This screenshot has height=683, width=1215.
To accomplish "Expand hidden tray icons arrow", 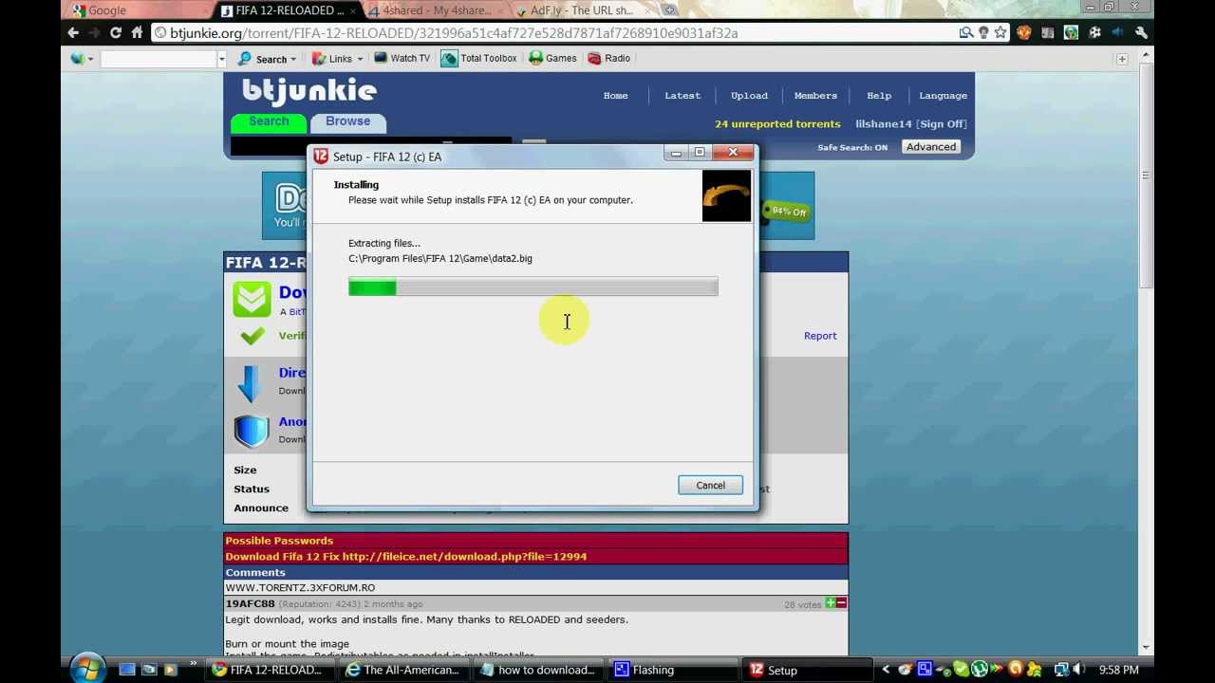I will (886, 670).
